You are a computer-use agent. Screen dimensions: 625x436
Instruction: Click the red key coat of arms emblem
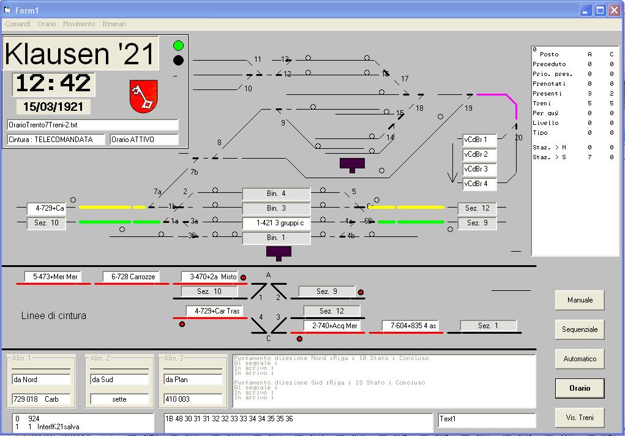click(143, 96)
